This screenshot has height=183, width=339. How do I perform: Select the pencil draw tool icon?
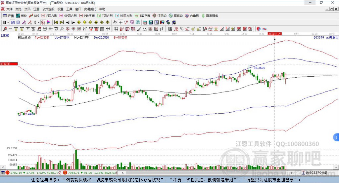coord(5,29)
